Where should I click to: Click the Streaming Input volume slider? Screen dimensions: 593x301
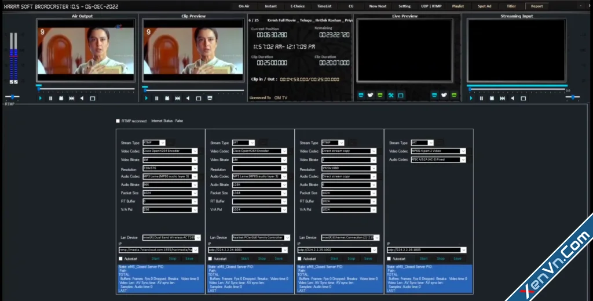[x=573, y=97]
